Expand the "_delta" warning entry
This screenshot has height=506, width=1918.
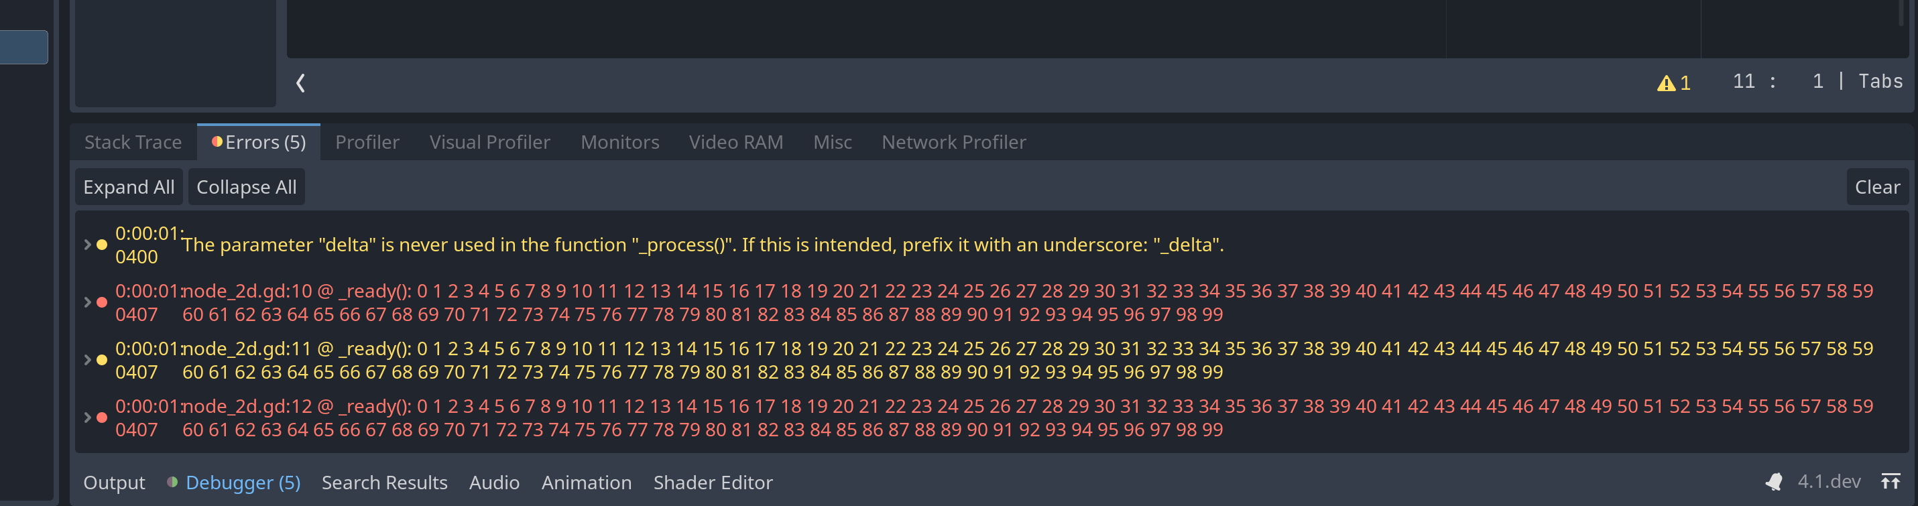(87, 244)
